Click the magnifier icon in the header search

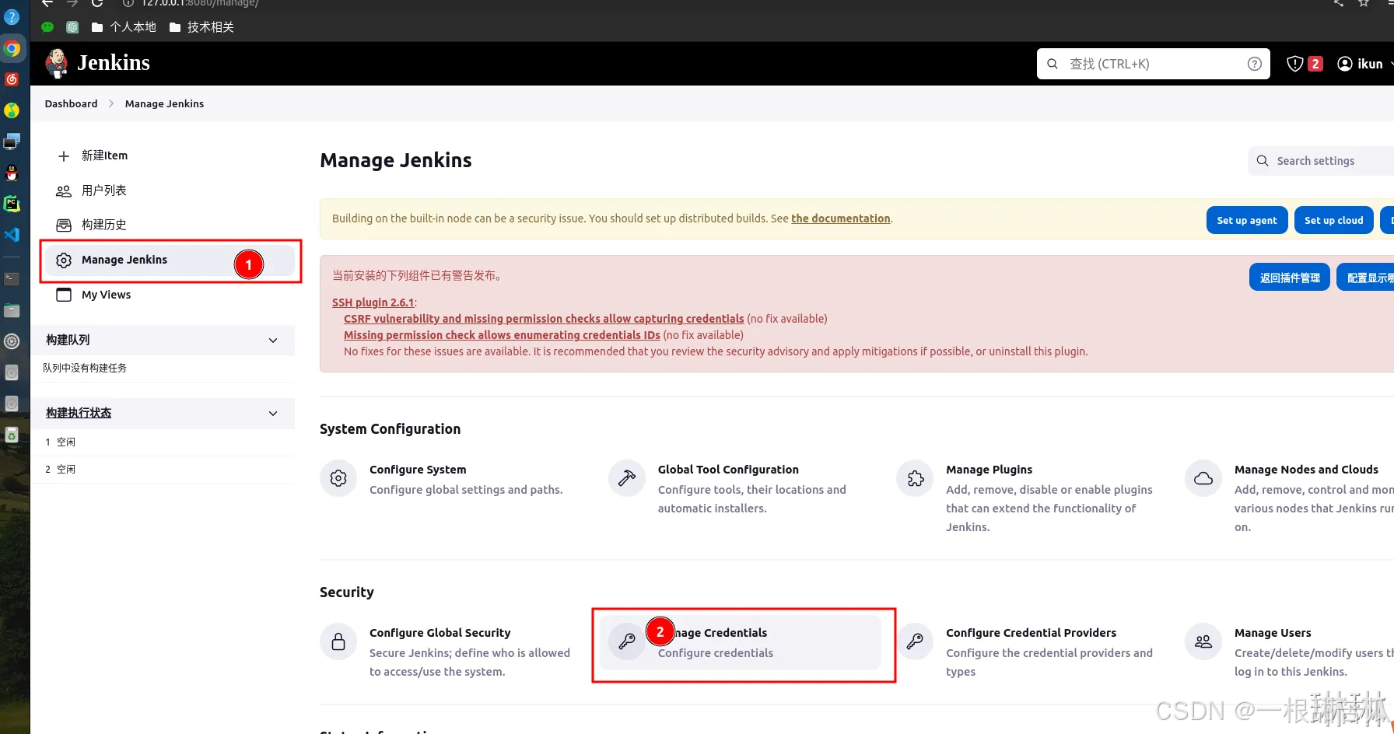tap(1053, 64)
